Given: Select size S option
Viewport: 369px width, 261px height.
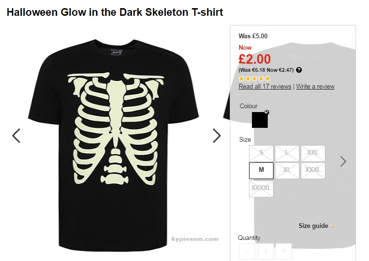Looking at the screenshot, I should tap(261, 153).
